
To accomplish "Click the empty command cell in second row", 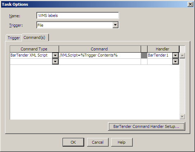I will tap(100, 62).
